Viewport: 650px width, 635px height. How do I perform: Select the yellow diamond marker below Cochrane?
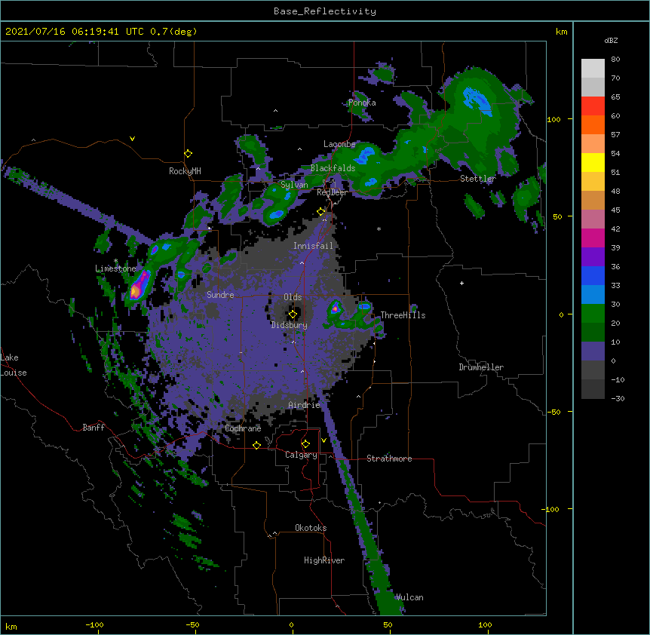pyautogui.click(x=256, y=445)
